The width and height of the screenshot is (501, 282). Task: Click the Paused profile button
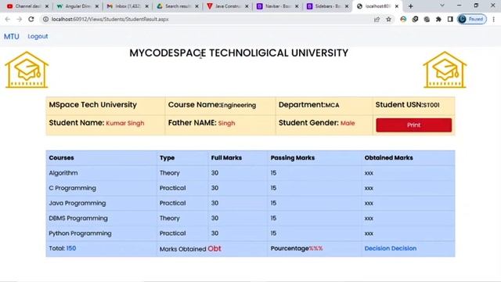472,20
